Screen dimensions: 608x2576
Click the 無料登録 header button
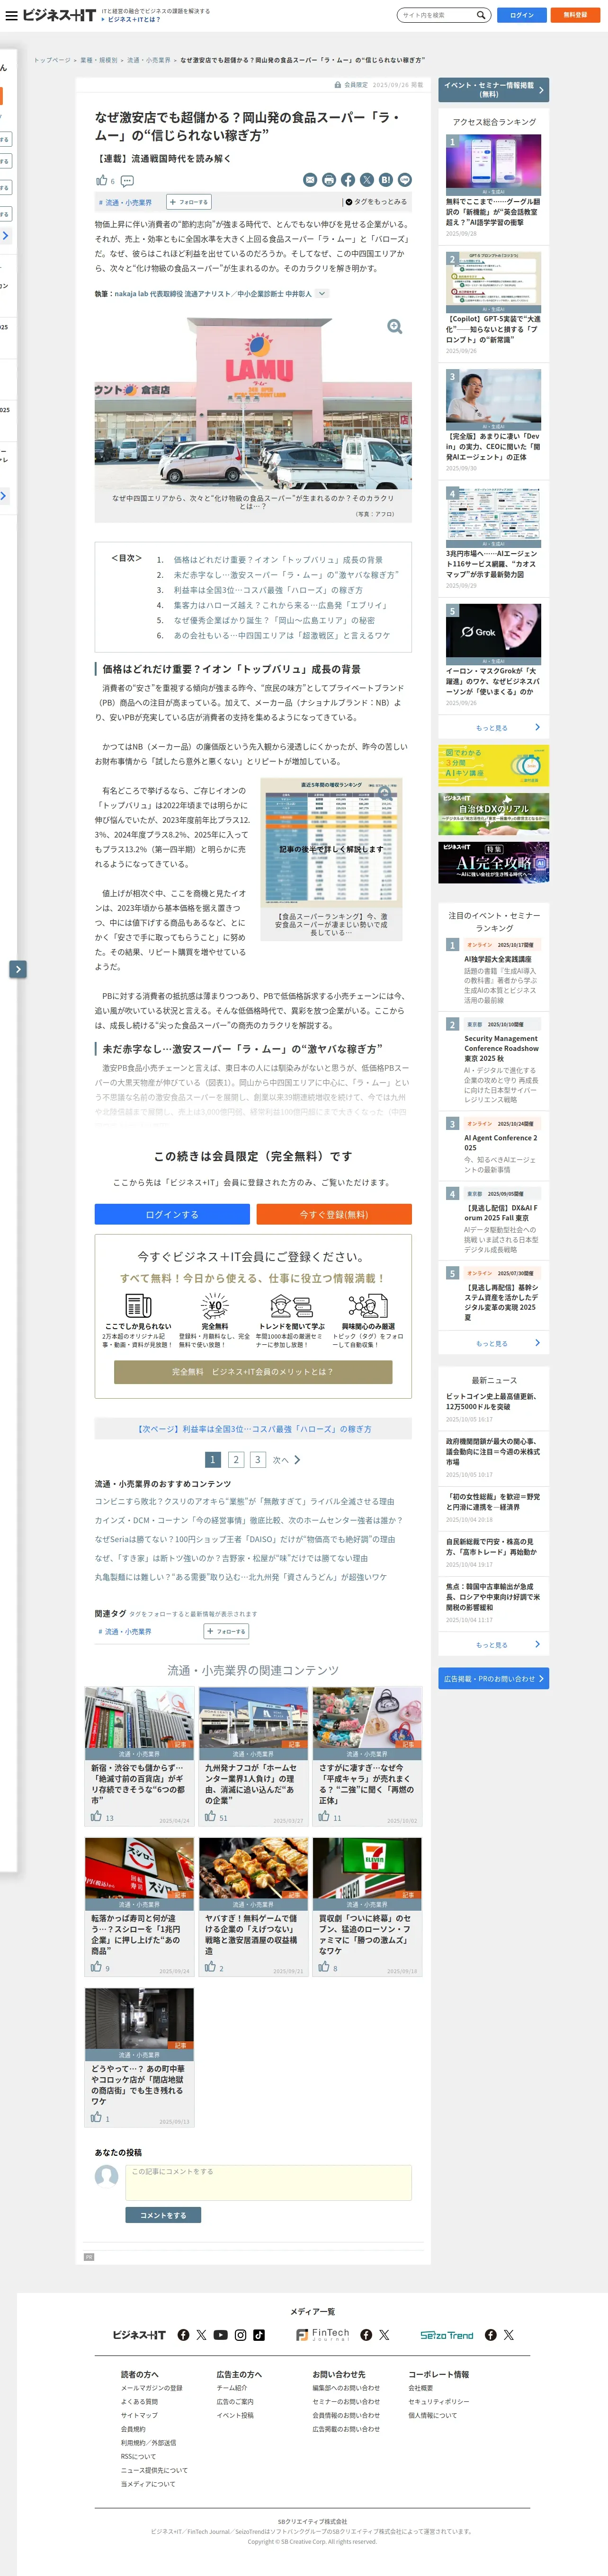(575, 15)
